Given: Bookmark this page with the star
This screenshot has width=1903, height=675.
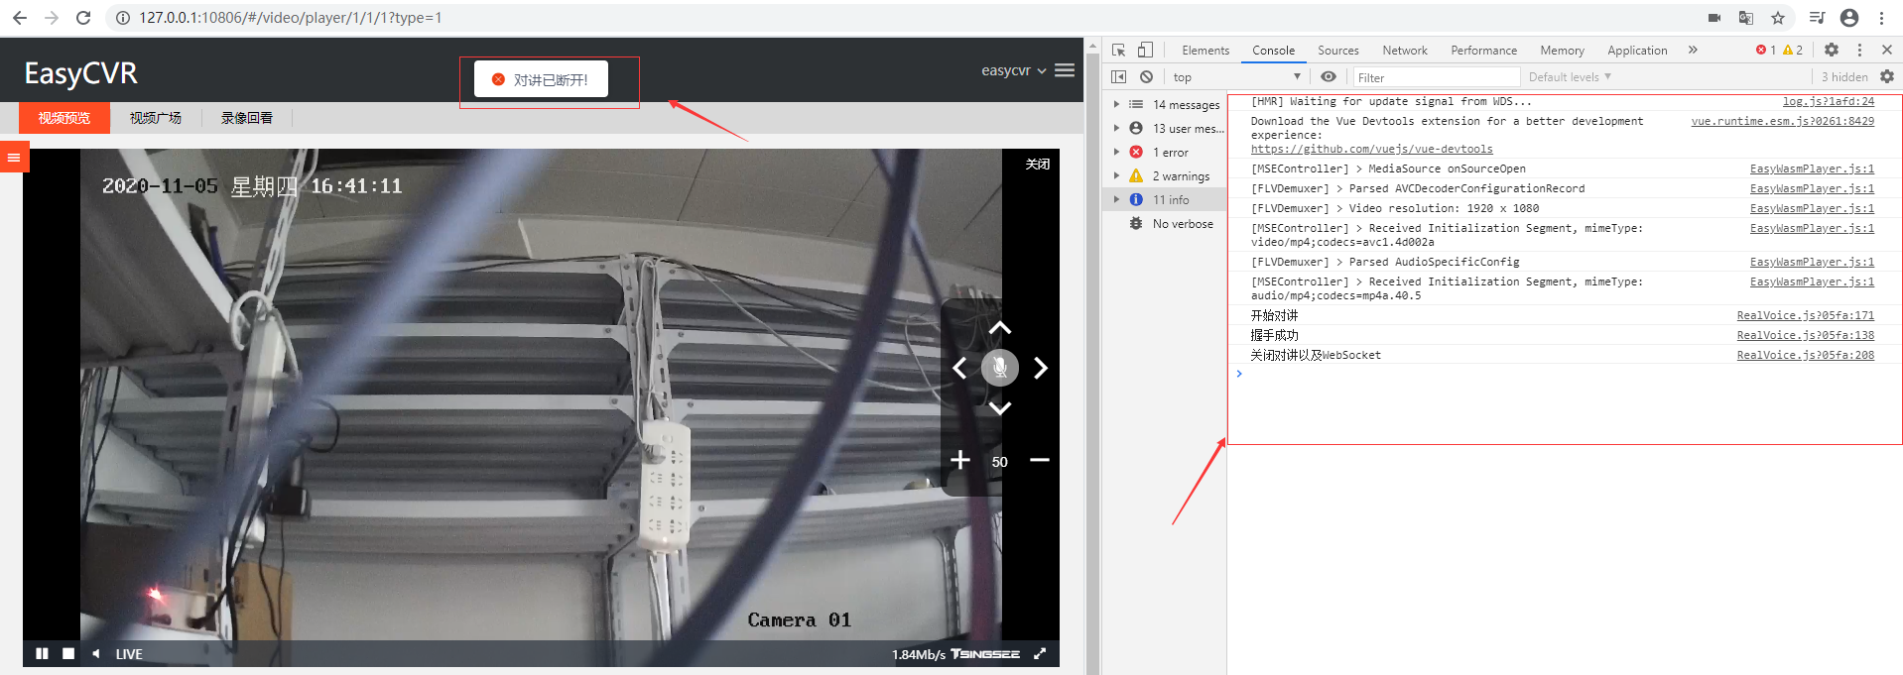Looking at the screenshot, I should click(1778, 18).
